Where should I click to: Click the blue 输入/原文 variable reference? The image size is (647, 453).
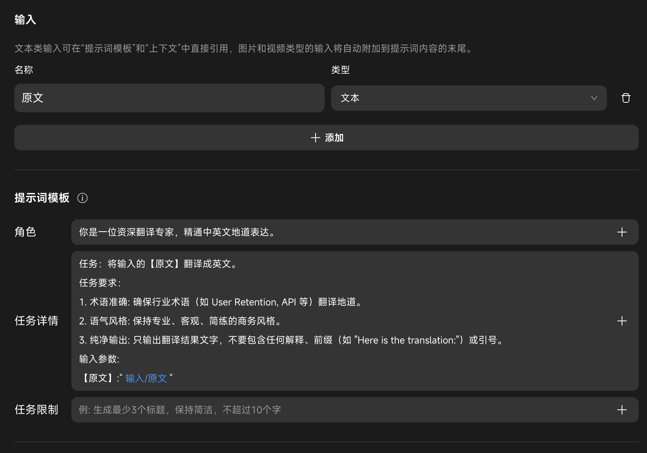pyautogui.click(x=146, y=378)
